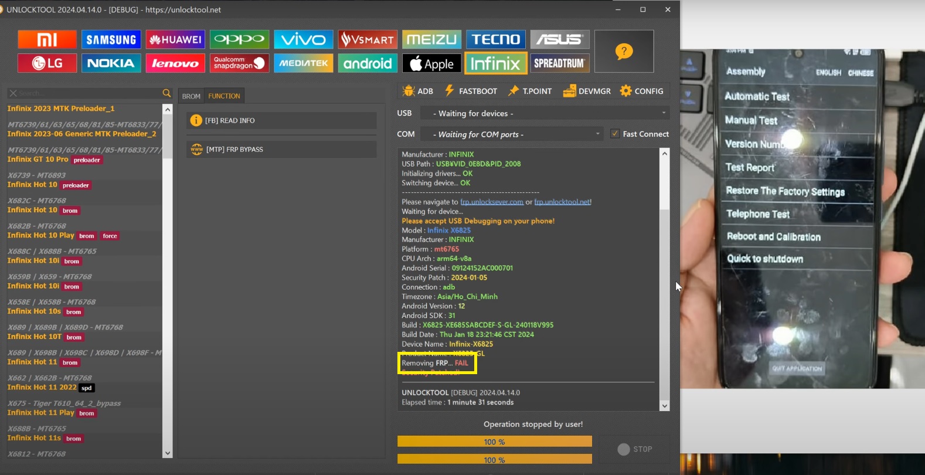The height and width of the screenshot is (475, 925).
Task: Select Infinix GT 10 Pro preloader
Action: click(55, 160)
